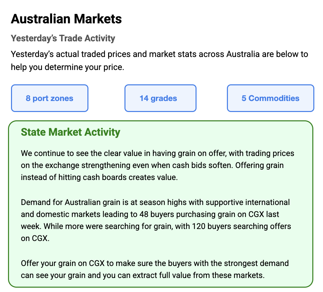This screenshot has height=292, width=323.
Task: Click the green "State Market Activity" heading
Action: [x=70, y=132]
